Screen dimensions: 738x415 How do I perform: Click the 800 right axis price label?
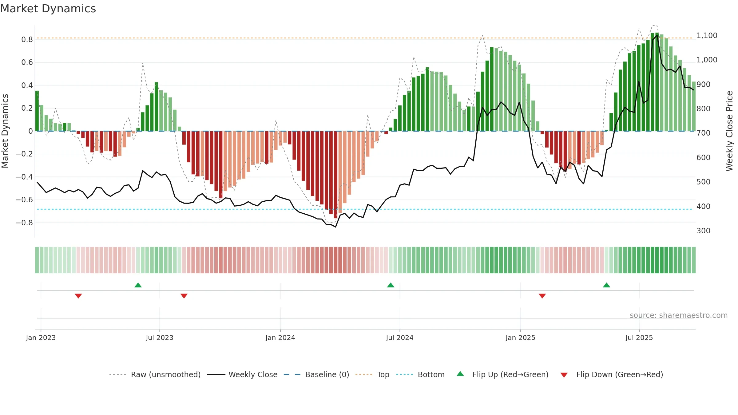tap(704, 109)
